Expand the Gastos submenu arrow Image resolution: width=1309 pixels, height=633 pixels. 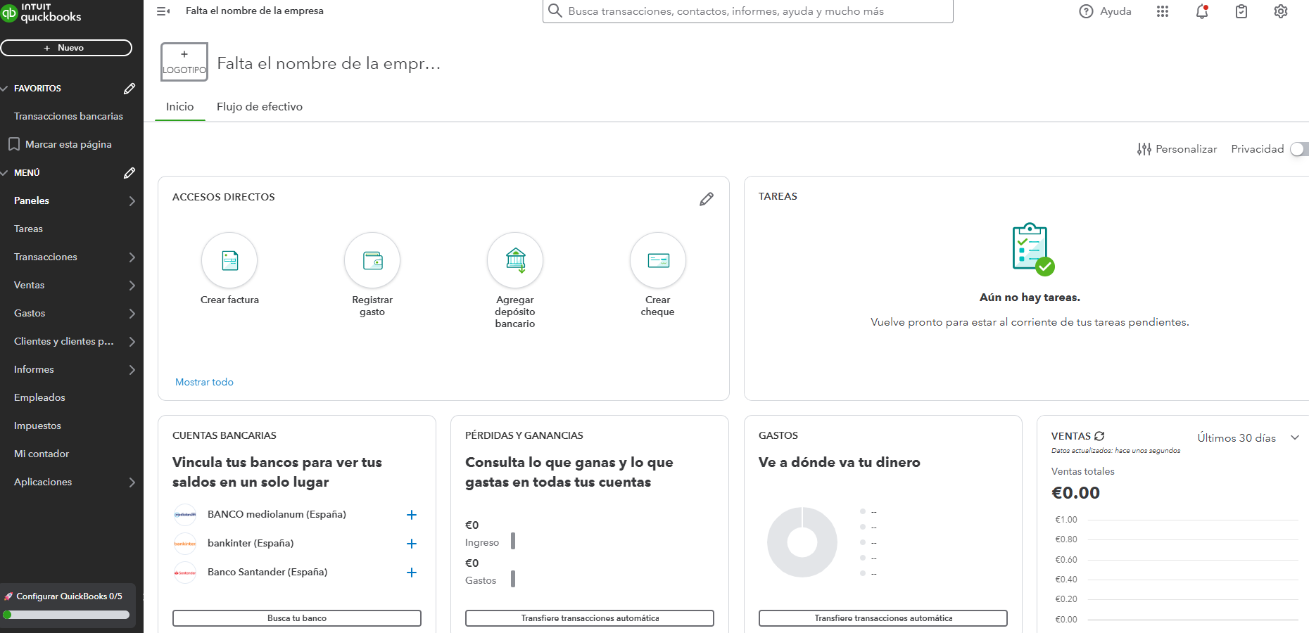(x=132, y=314)
